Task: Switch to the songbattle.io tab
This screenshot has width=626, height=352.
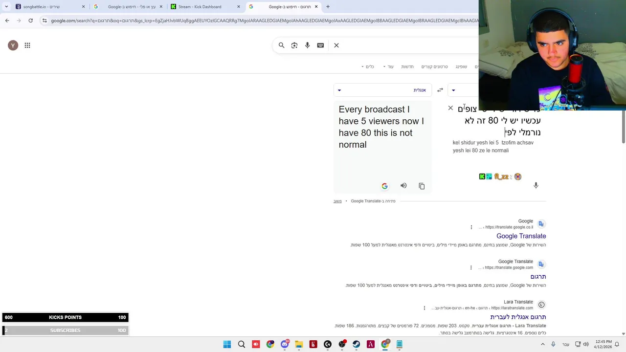Action: coord(50,7)
